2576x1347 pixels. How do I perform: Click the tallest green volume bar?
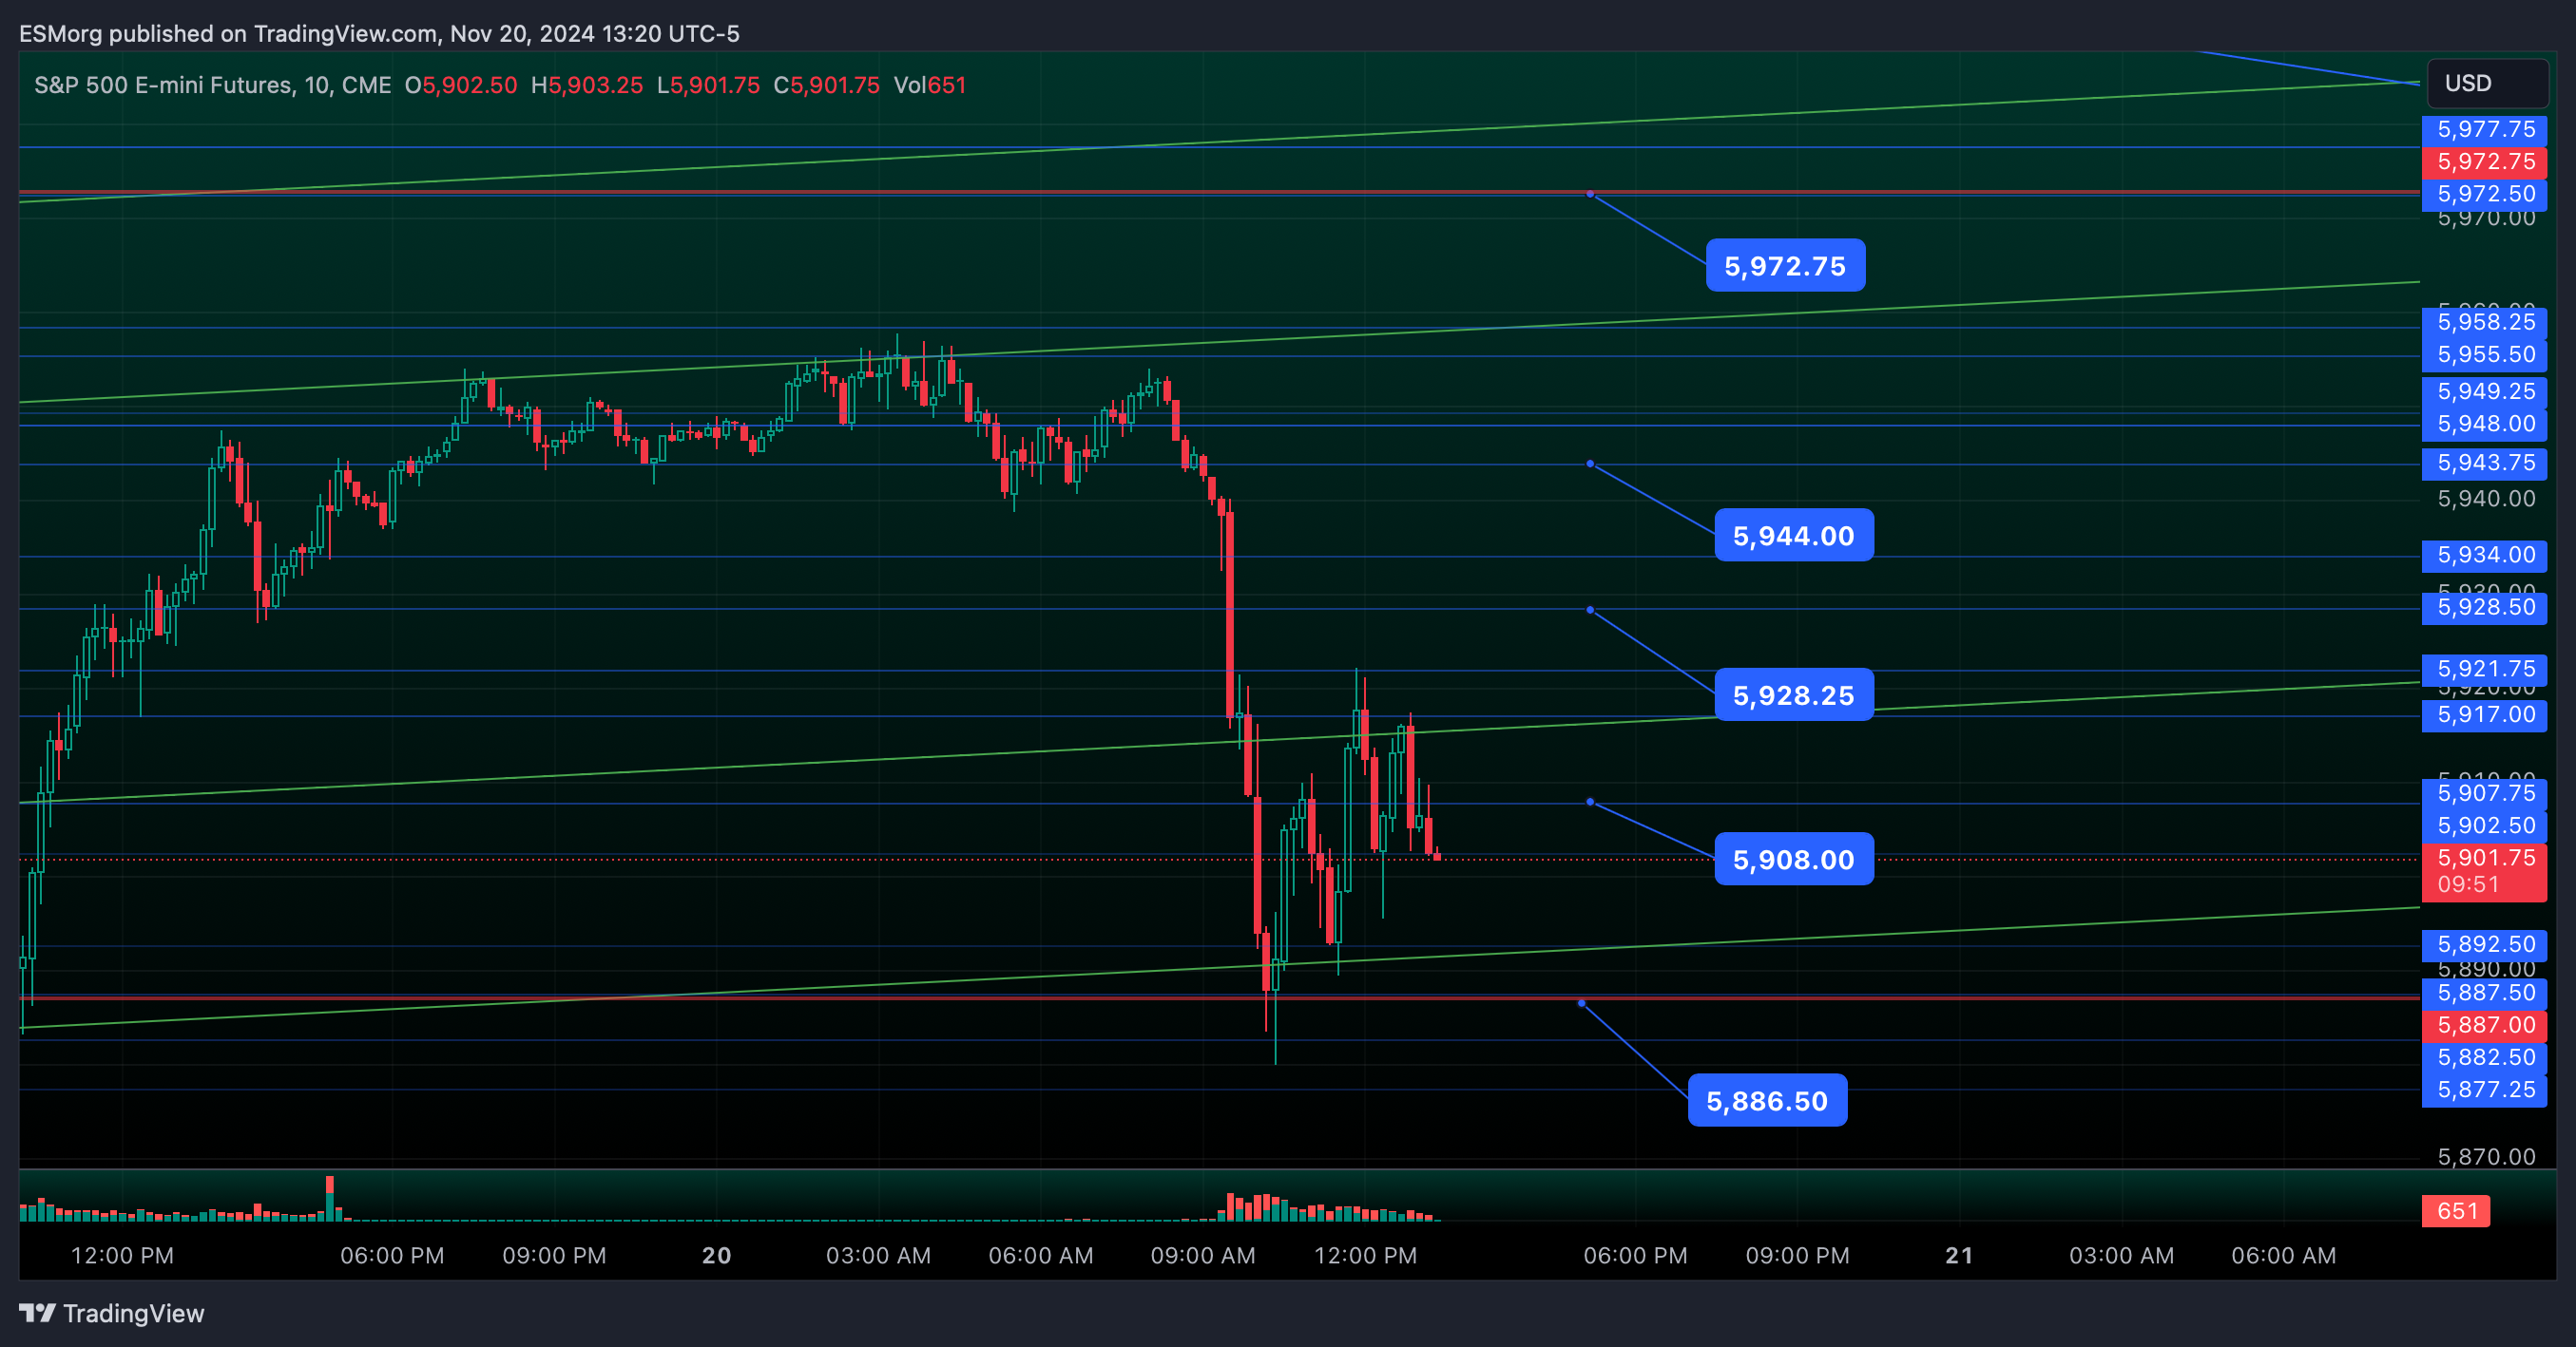329,1206
